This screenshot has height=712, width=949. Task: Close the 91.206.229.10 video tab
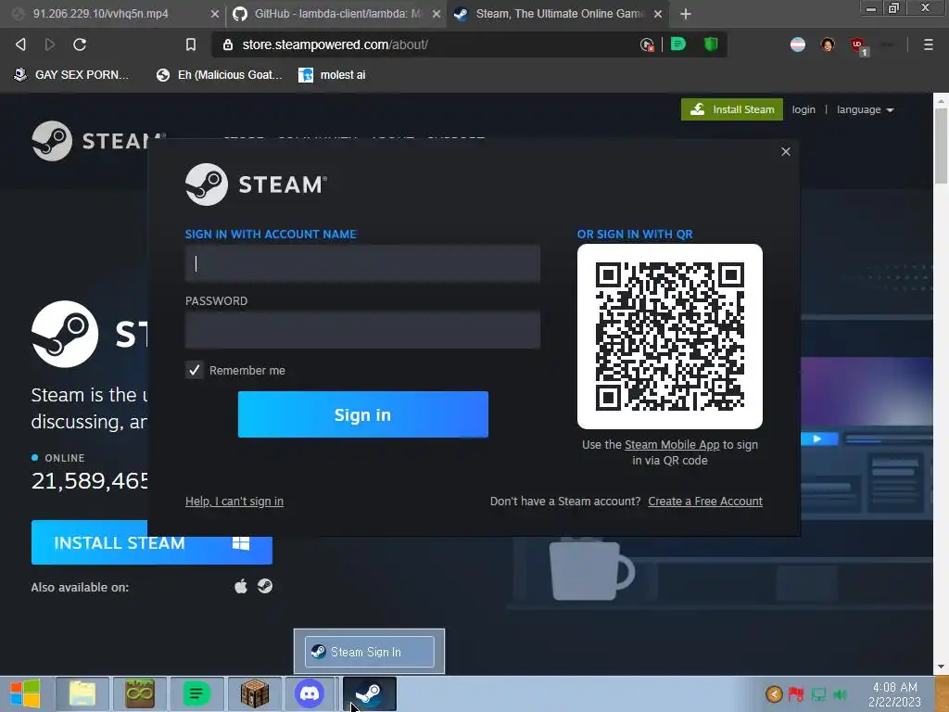(214, 14)
